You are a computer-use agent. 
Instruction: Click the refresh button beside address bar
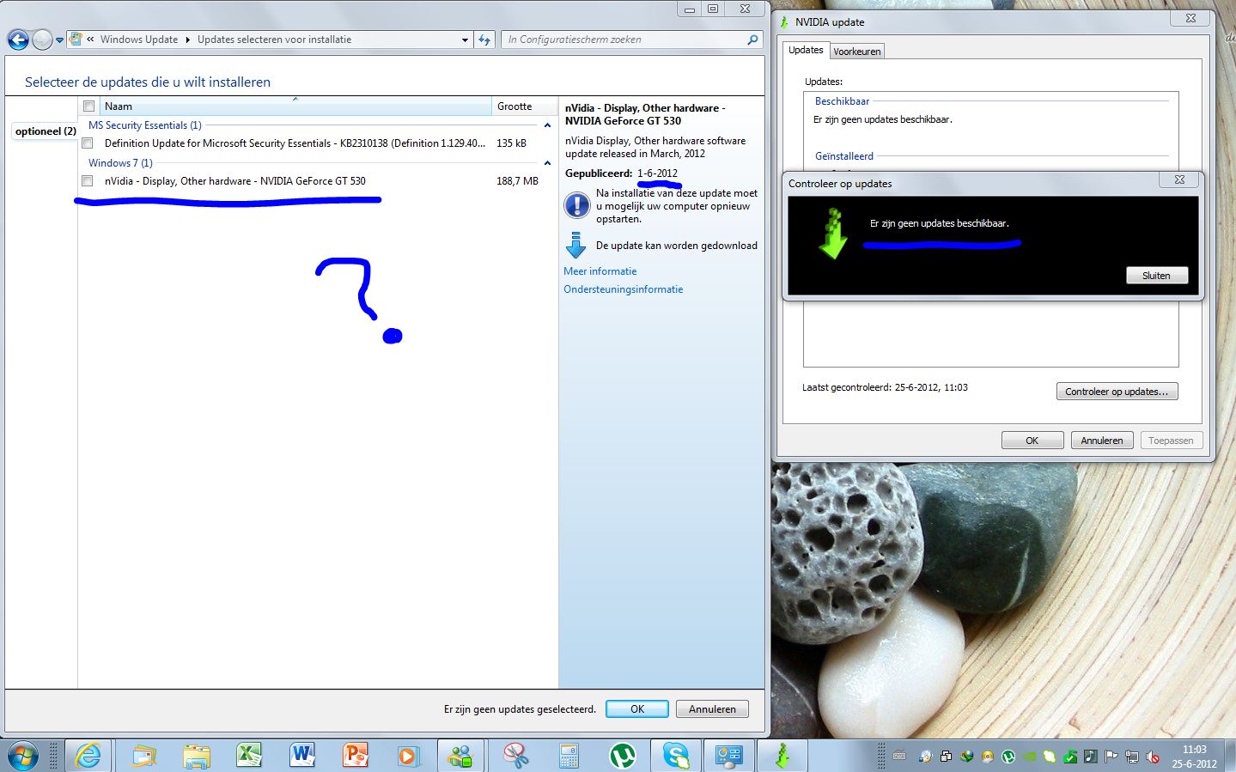[484, 40]
